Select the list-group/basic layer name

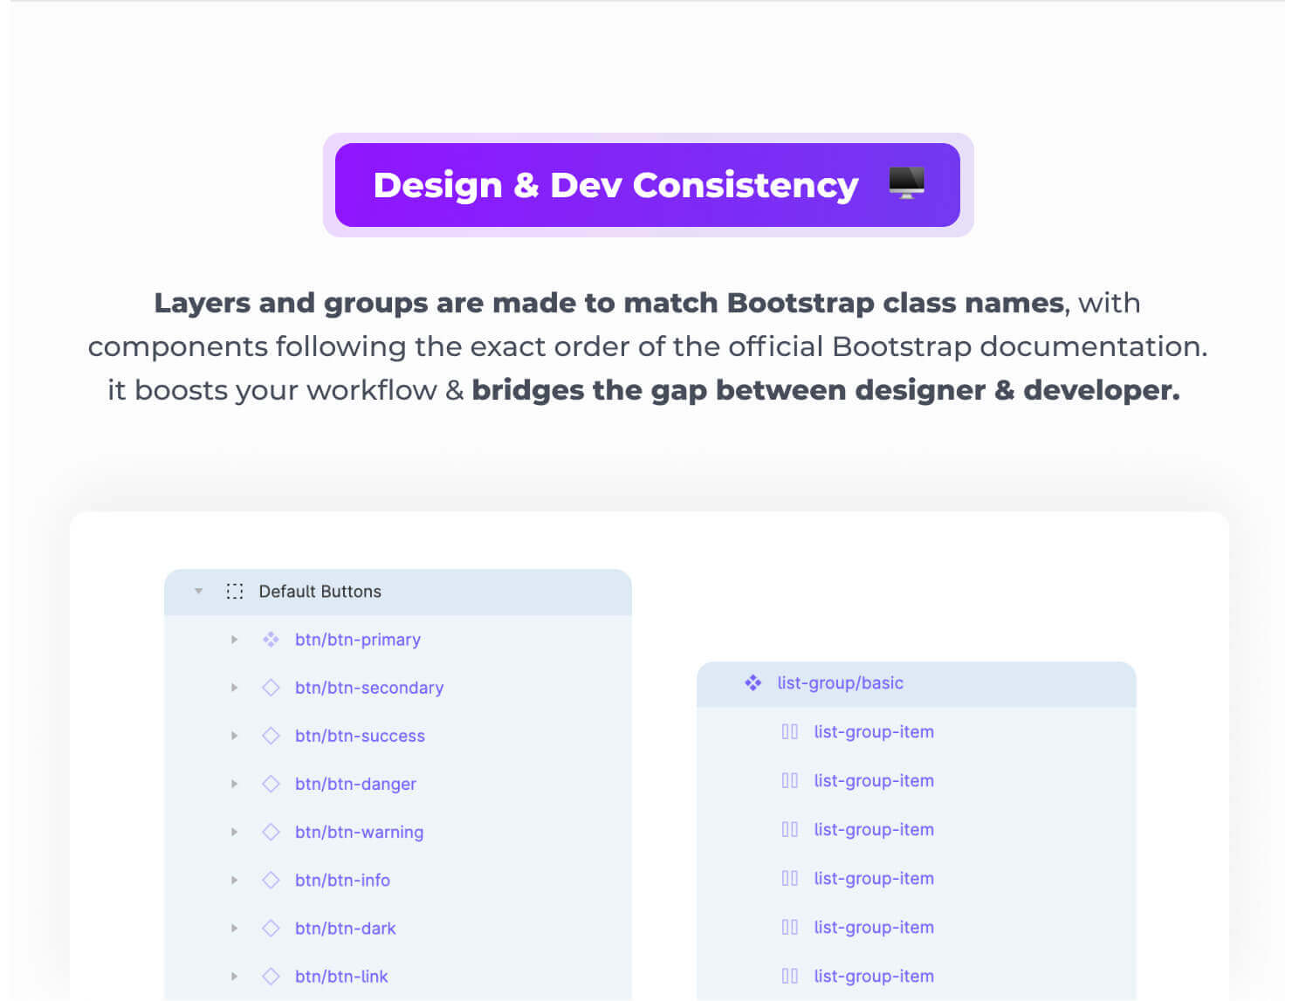tap(840, 682)
